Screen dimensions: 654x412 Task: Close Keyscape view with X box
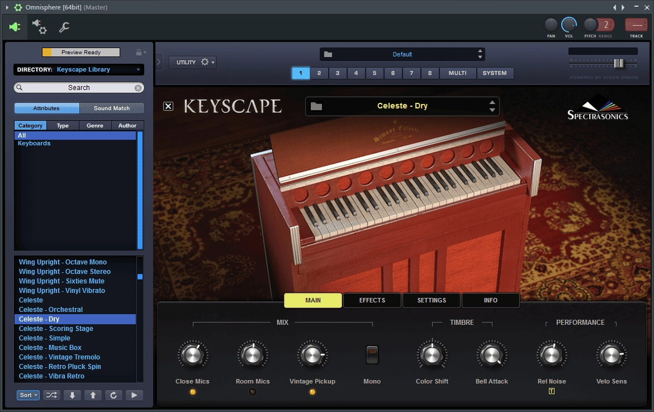tap(168, 106)
